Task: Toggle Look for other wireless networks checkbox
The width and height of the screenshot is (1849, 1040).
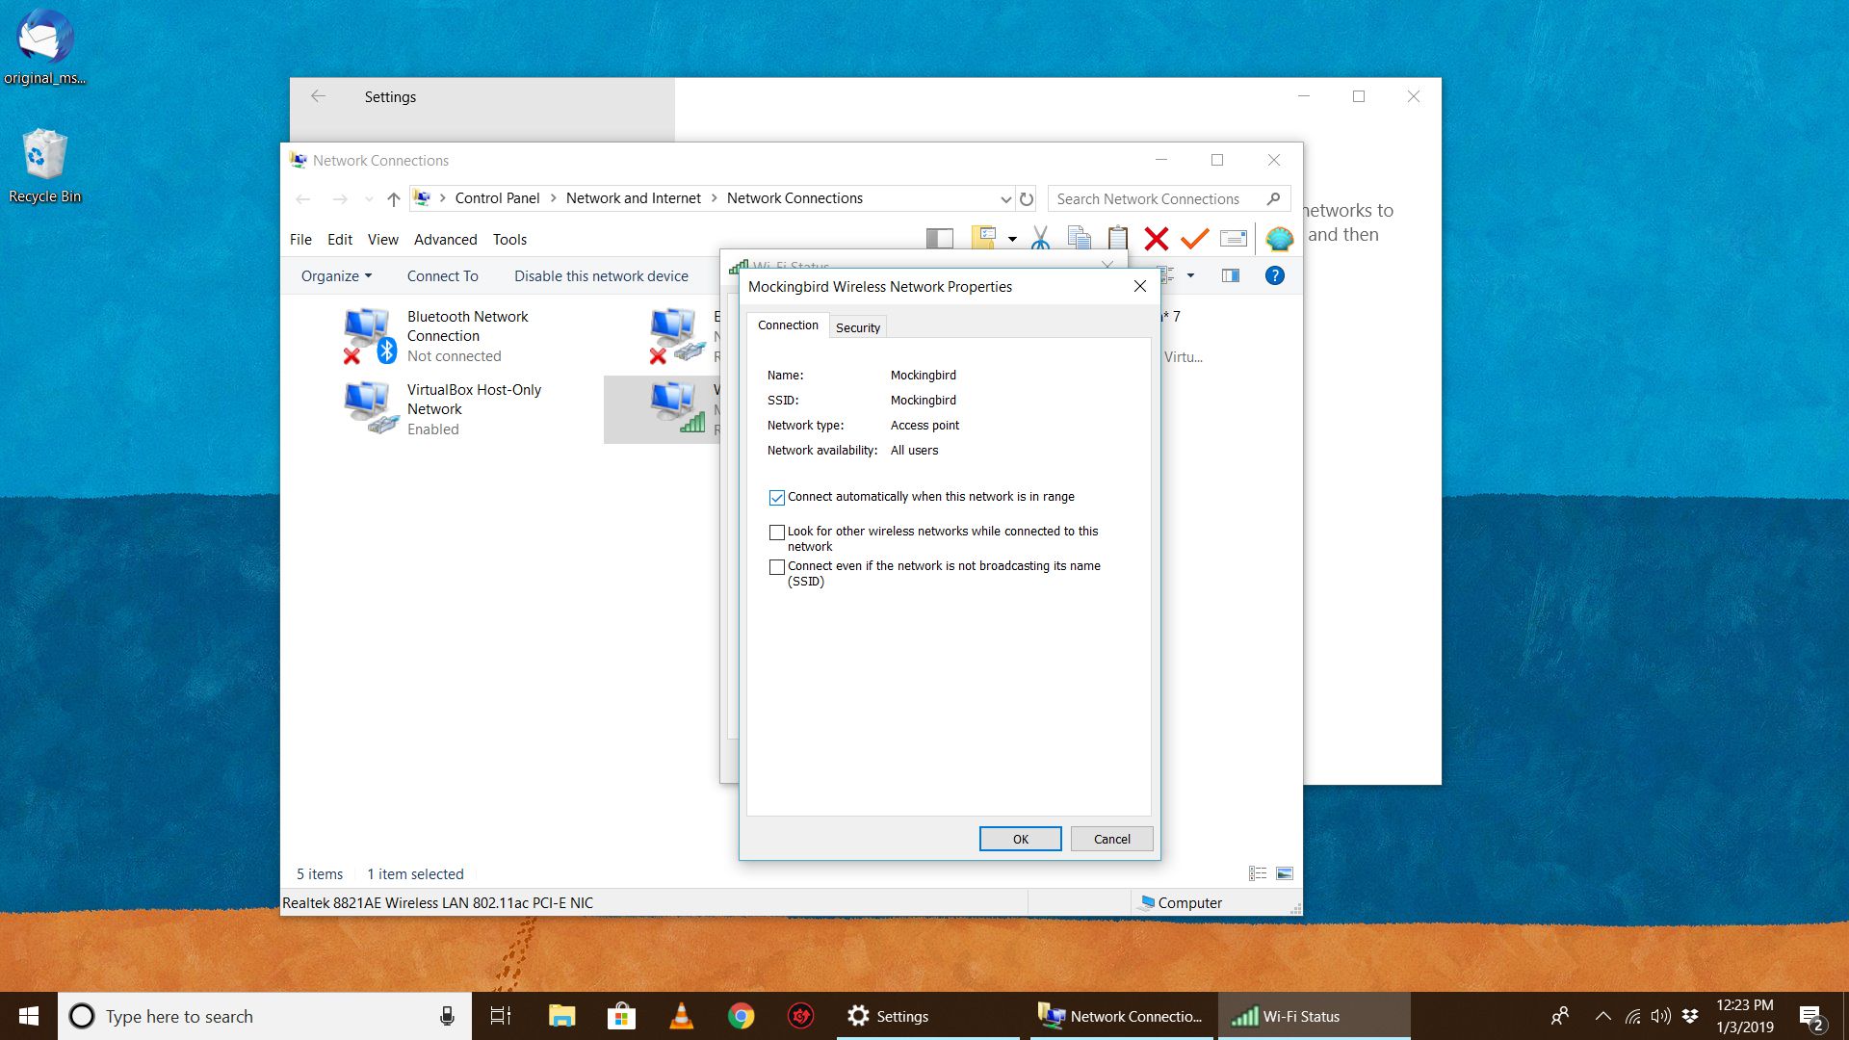Action: [777, 533]
